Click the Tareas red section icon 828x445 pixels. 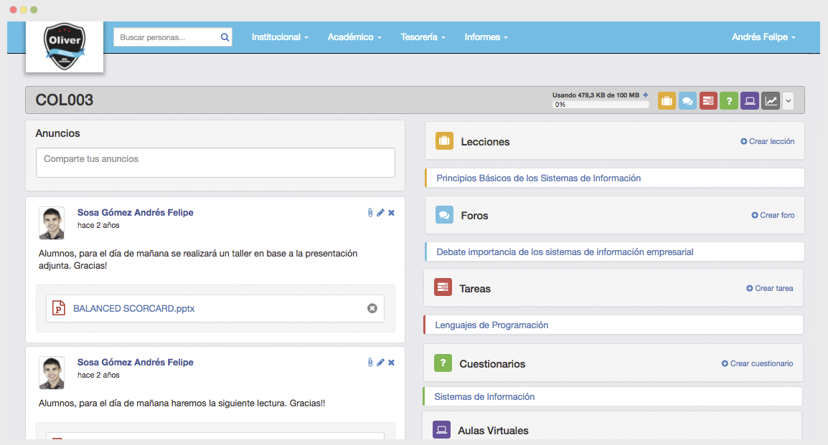pyautogui.click(x=443, y=287)
